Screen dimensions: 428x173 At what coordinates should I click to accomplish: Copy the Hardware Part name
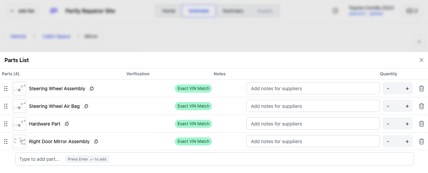point(67,124)
